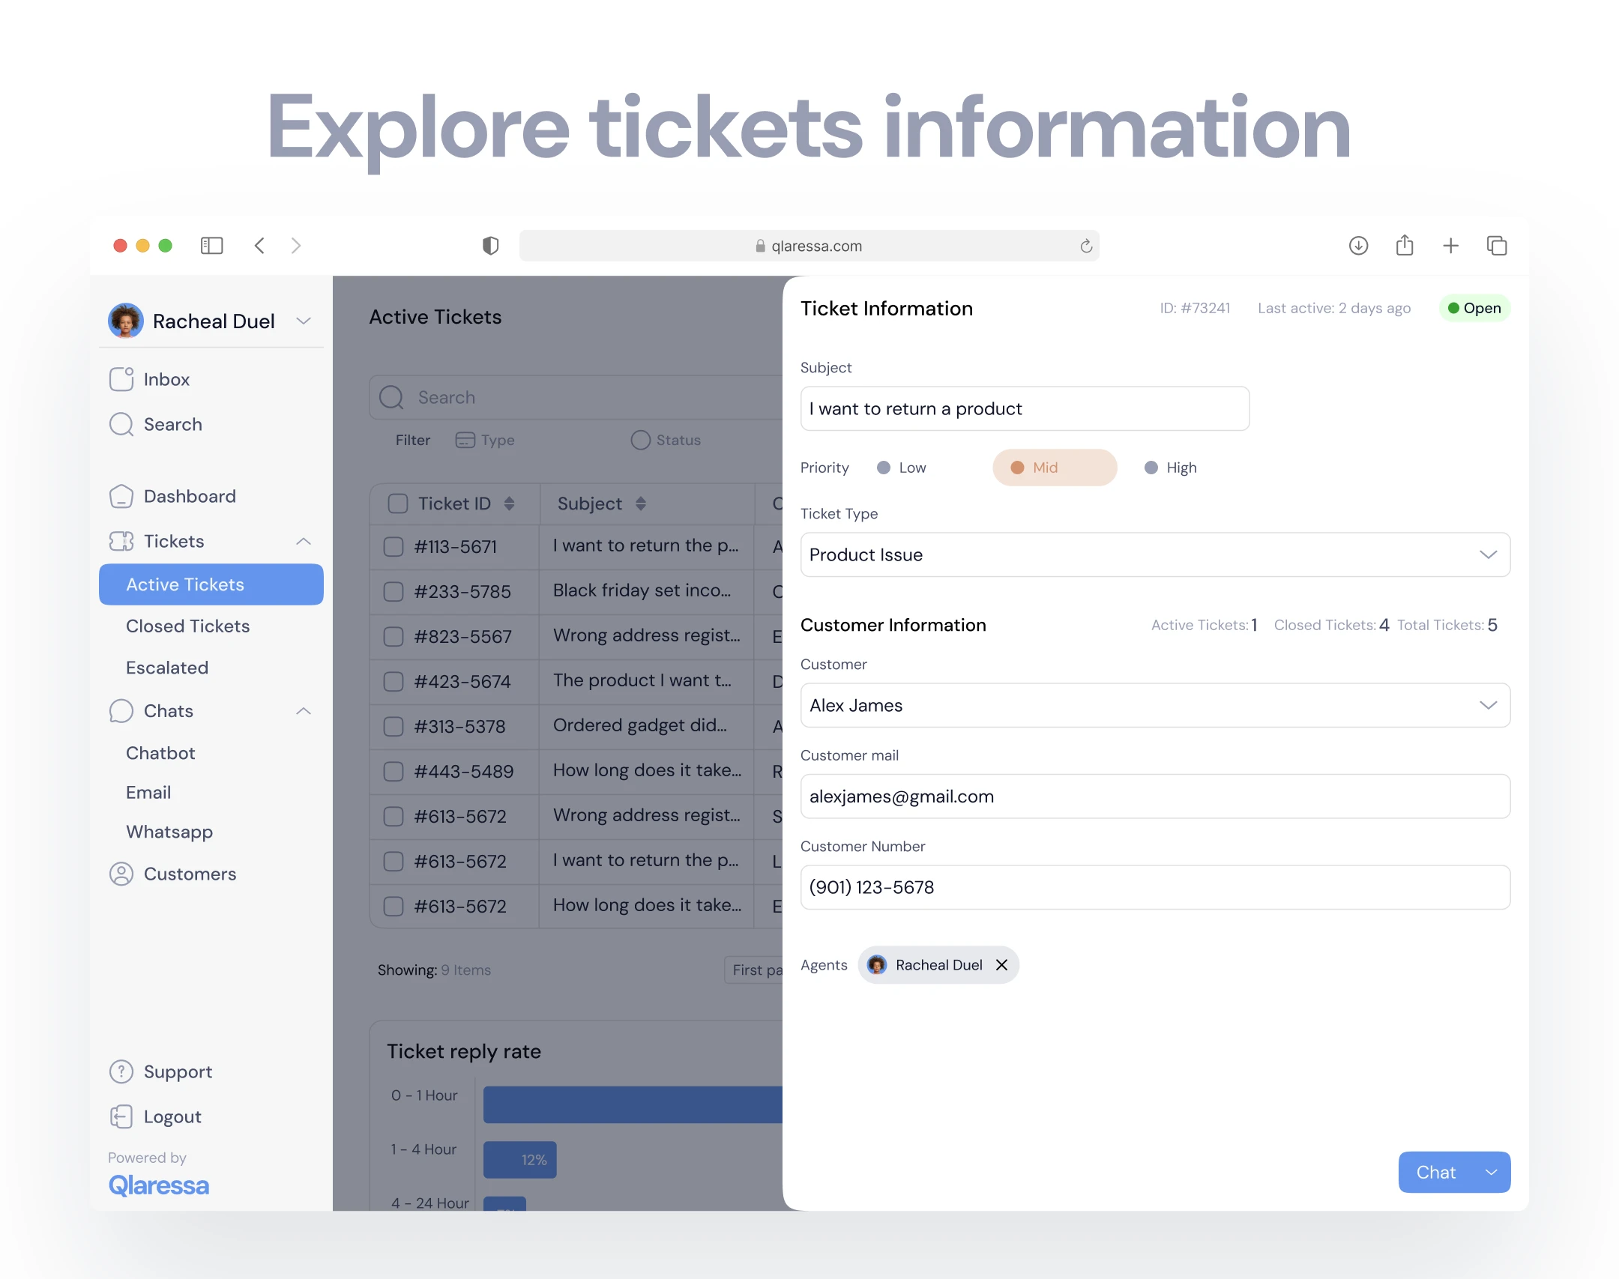Click the Support question mark icon
The image size is (1619, 1279).
pyautogui.click(x=121, y=1071)
